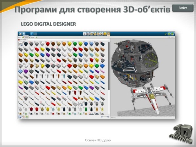Viewport: 196px width, 147px height.
Task: Switch to first palette tab at bottom-left
Action: pos(20,117)
